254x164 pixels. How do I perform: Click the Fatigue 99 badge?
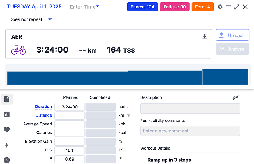[x=174, y=7]
